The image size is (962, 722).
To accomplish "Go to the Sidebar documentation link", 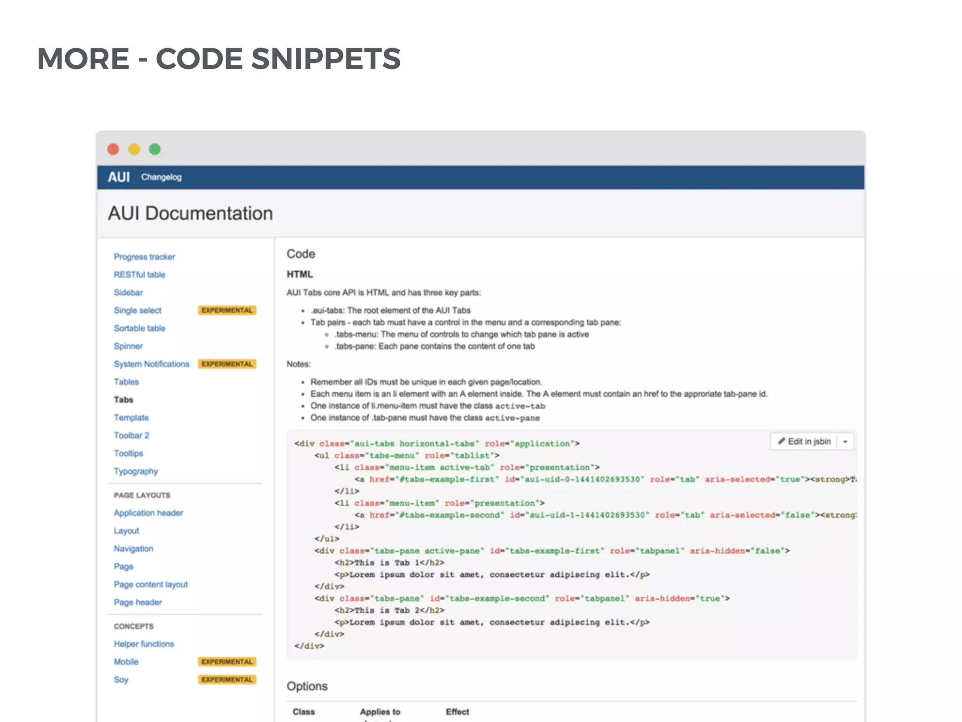I will (x=128, y=292).
